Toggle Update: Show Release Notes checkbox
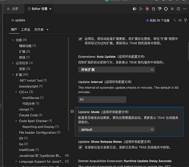 80,147
